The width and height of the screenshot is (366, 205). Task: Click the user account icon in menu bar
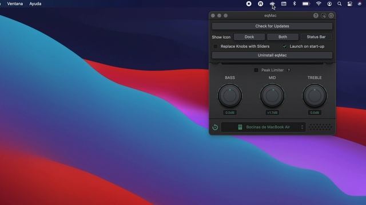[x=329, y=4]
